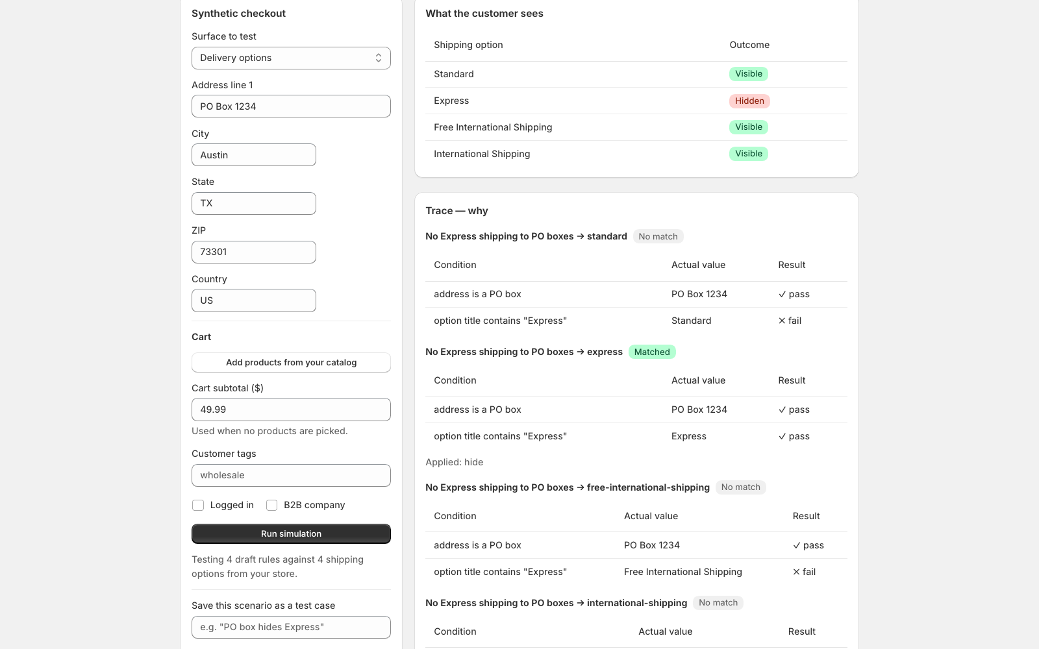Select the express rule trace heading
The image size is (1039, 649).
pyautogui.click(x=524, y=352)
